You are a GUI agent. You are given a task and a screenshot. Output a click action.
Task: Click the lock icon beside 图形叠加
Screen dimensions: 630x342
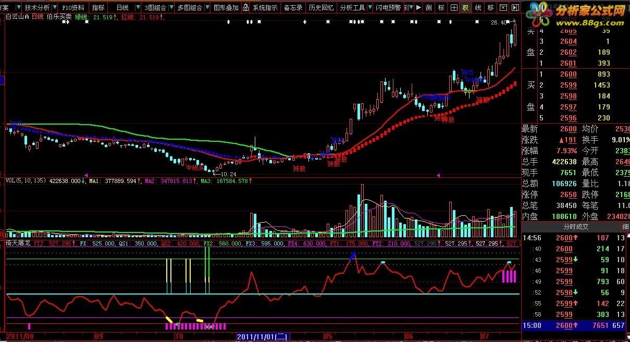pos(245,8)
